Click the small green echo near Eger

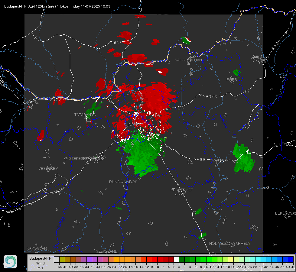[237, 73]
